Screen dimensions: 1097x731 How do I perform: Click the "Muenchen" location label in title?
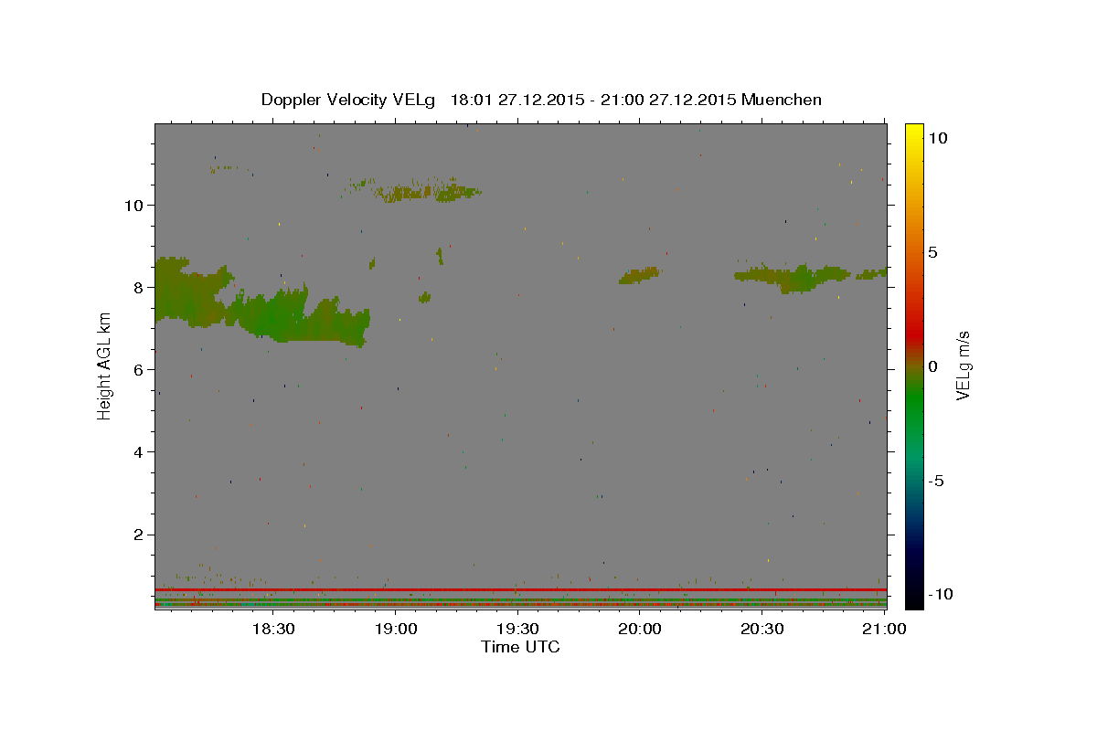pyautogui.click(x=782, y=100)
